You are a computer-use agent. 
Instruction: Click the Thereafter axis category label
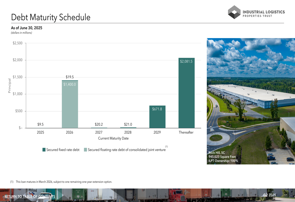point(186,132)
